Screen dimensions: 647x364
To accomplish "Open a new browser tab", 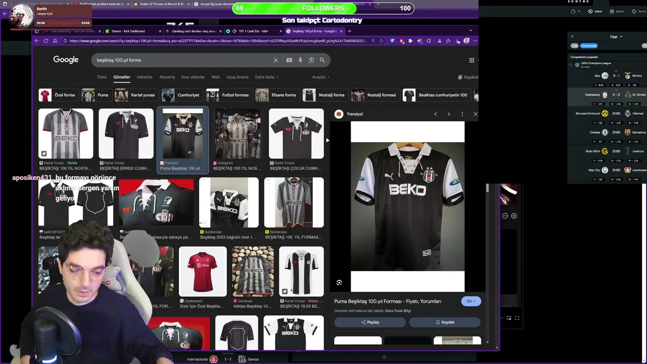I will tap(349, 31).
